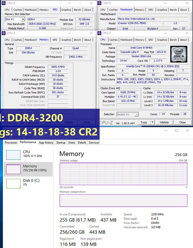
Task: Click the Memory usage graph area
Action: pyautogui.click(x=123, y=174)
